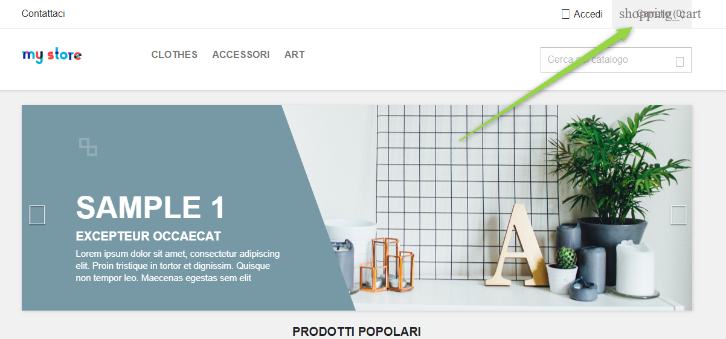726x339 pixels.
Task: Click the PRODOTTI POPOLARI heading
Action: (356, 332)
